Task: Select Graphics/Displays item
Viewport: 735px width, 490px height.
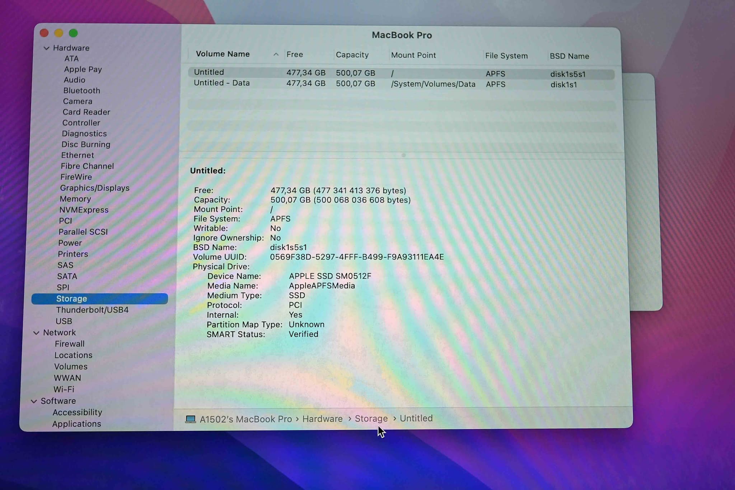Action: click(95, 188)
